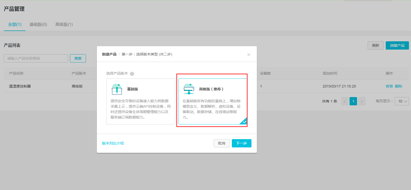Click the 操作 column header

(389, 73)
